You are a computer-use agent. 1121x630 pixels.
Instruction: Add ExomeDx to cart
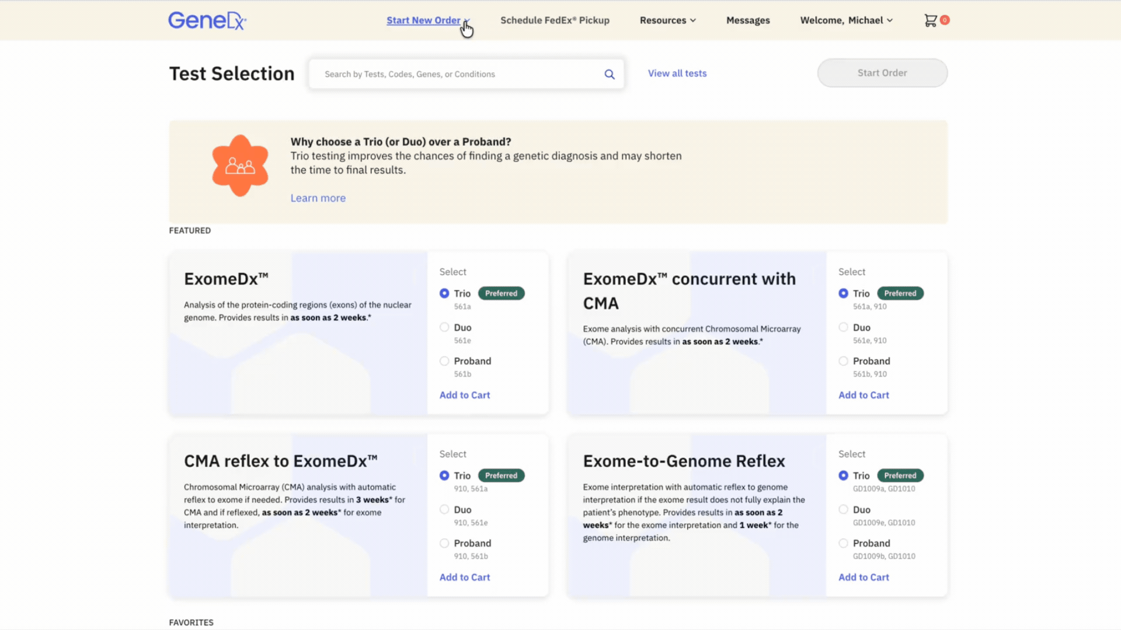coord(465,395)
